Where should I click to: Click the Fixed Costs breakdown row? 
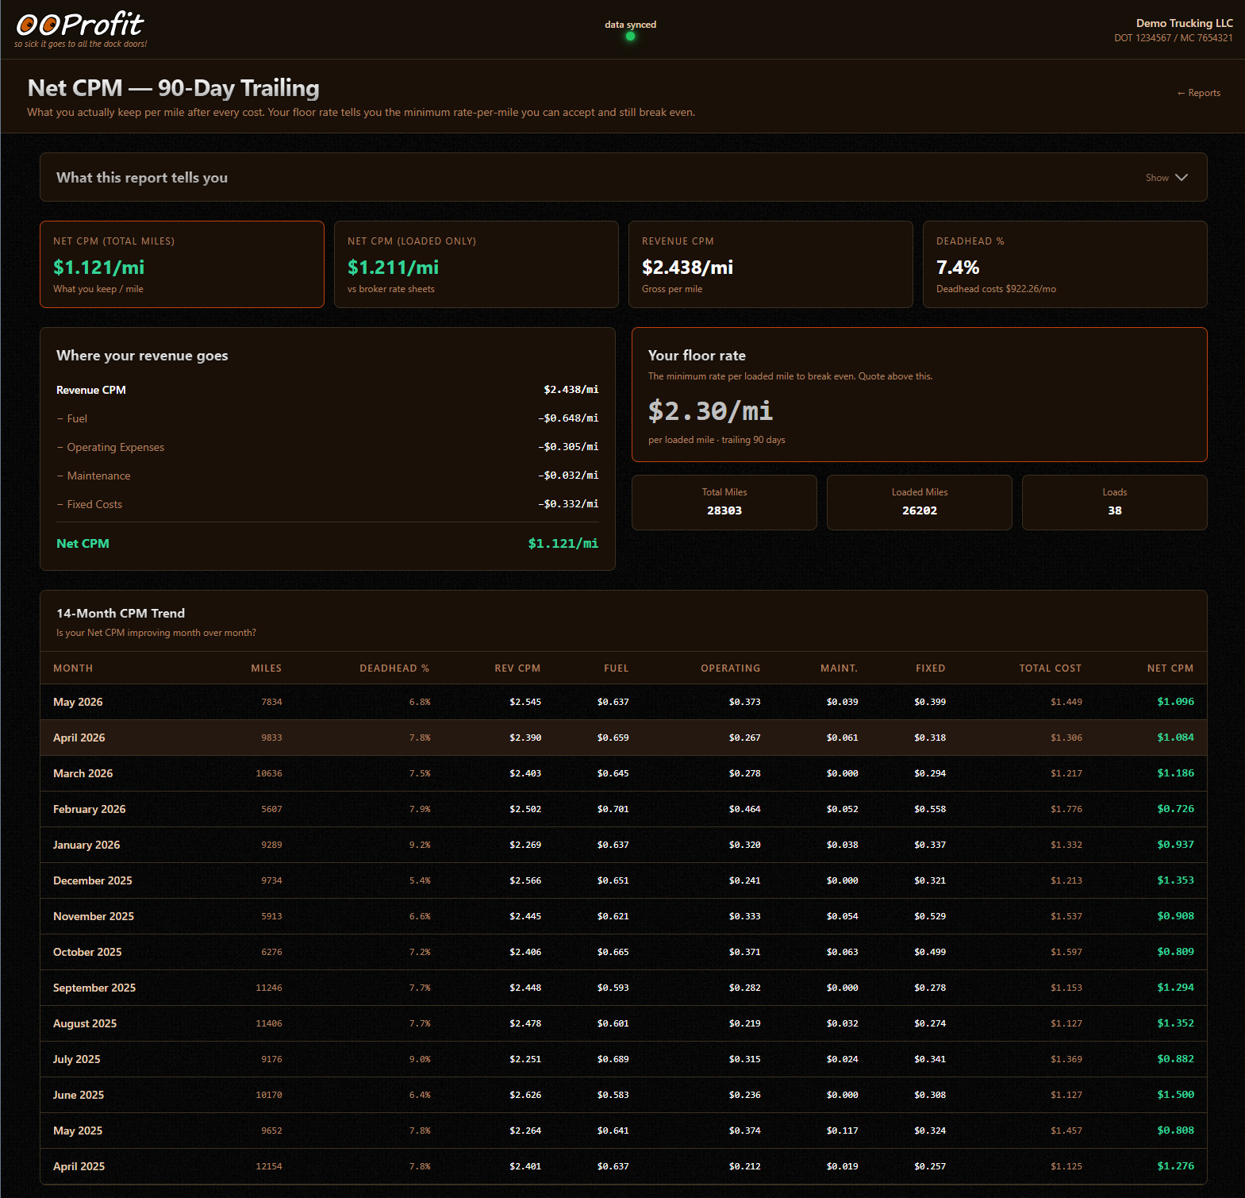[328, 504]
